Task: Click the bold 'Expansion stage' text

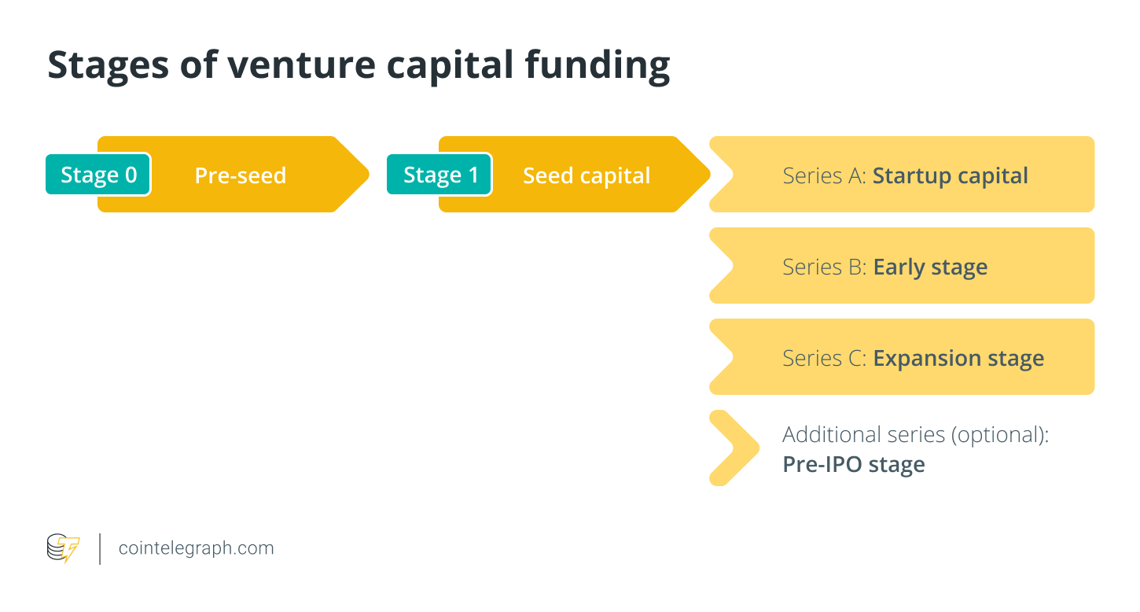Action: click(958, 359)
